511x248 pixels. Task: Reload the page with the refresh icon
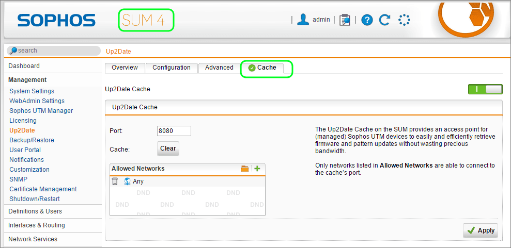(x=385, y=20)
